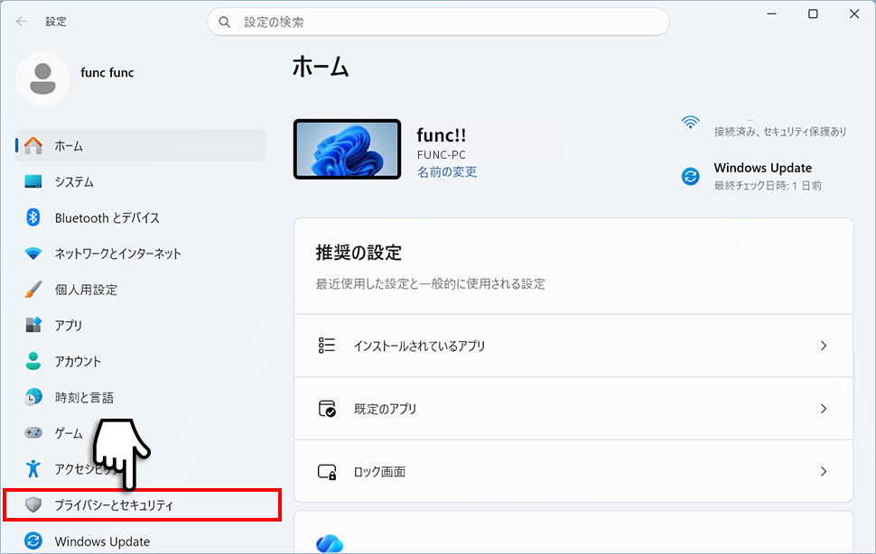Click the アクセシビリティ figure icon

click(x=33, y=468)
